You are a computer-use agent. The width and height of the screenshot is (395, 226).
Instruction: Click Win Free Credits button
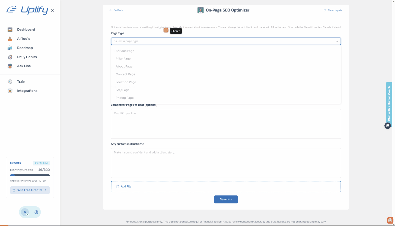click(x=30, y=190)
